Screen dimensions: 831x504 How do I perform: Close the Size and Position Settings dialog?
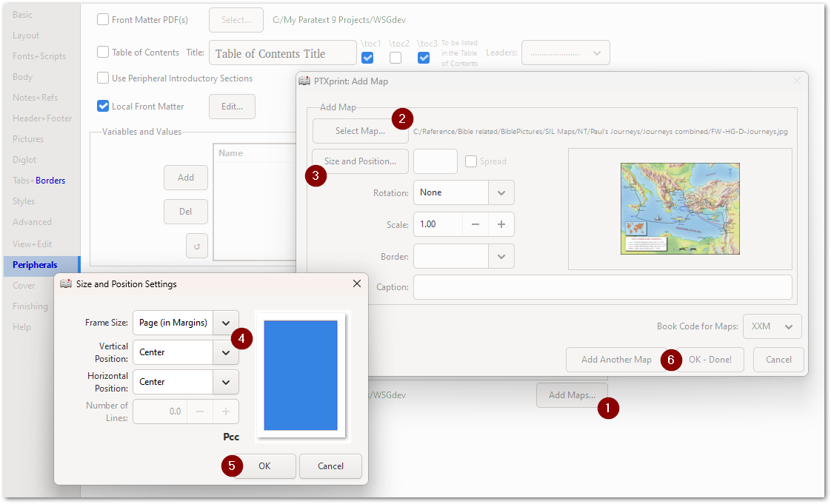(357, 283)
